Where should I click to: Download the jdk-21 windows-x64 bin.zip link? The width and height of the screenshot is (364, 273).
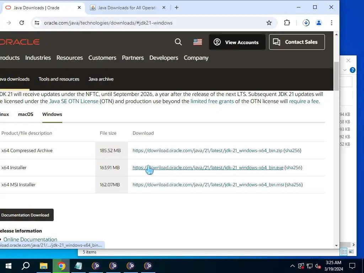pyautogui.click(x=207, y=150)
